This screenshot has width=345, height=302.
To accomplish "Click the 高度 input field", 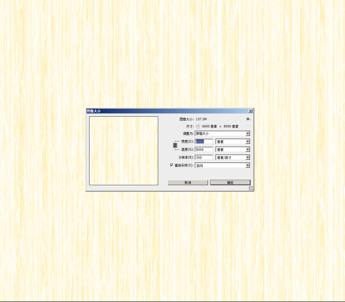I will click(204, 149).
